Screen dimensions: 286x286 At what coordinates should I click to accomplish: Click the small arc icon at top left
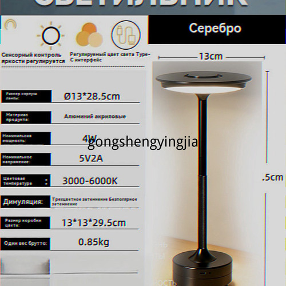[11, 25]
